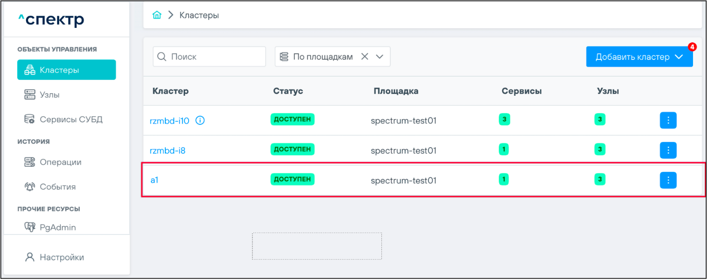Expand the 'По площадкам' grouping dropdown

pyautogui.click(x=380, y=57)
